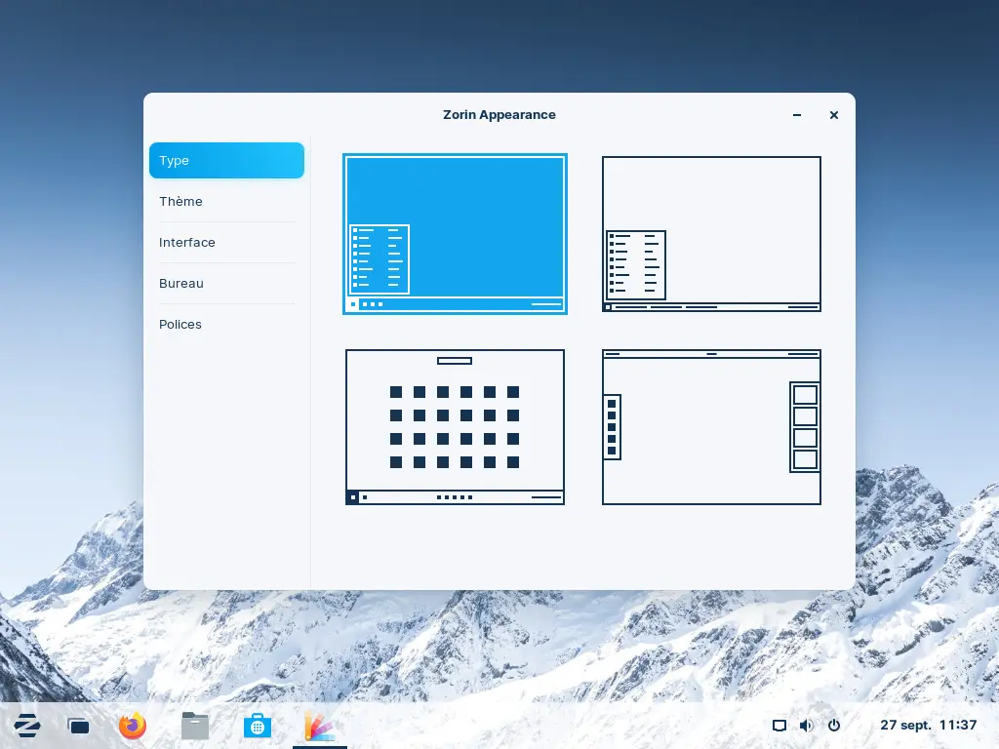Open the Interface settings section
The height and width of the screenshot is (749, 999).
226,243
